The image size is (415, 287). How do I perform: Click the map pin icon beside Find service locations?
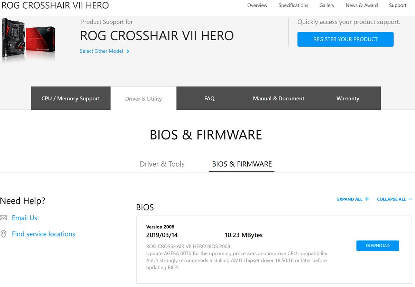coord(3,234)
